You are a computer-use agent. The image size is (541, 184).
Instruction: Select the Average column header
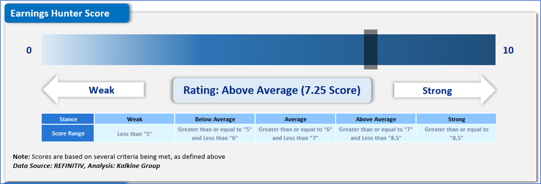click(296, 119)
